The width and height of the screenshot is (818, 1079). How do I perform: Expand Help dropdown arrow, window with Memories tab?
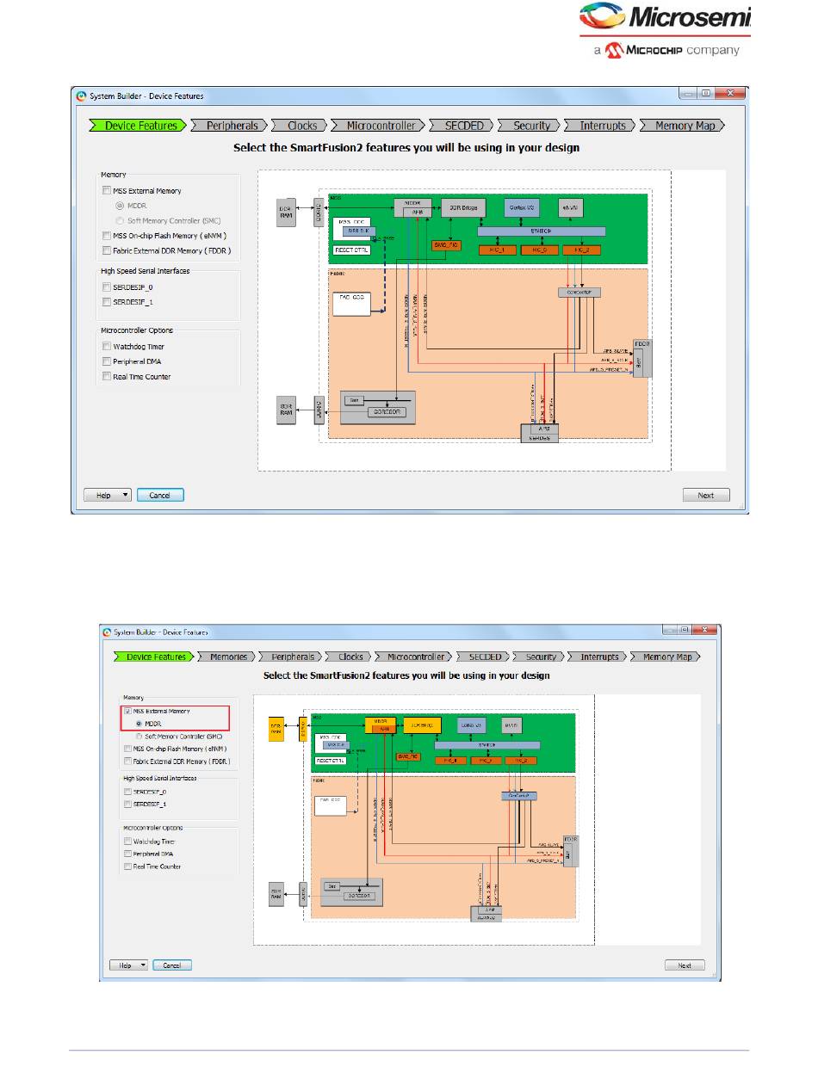[x=144, y=965]
